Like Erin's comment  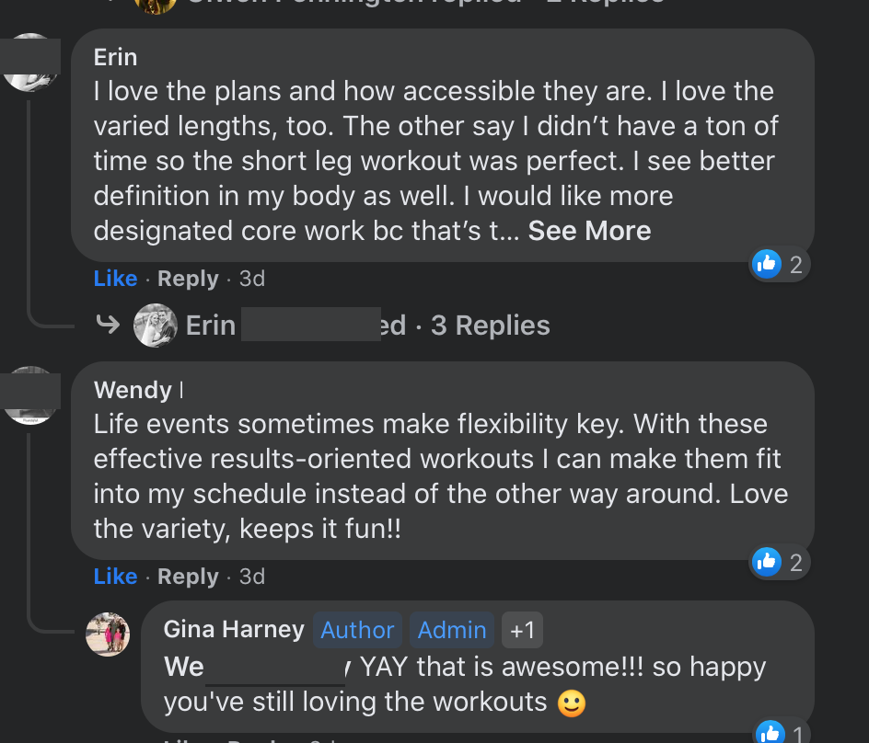115,279
